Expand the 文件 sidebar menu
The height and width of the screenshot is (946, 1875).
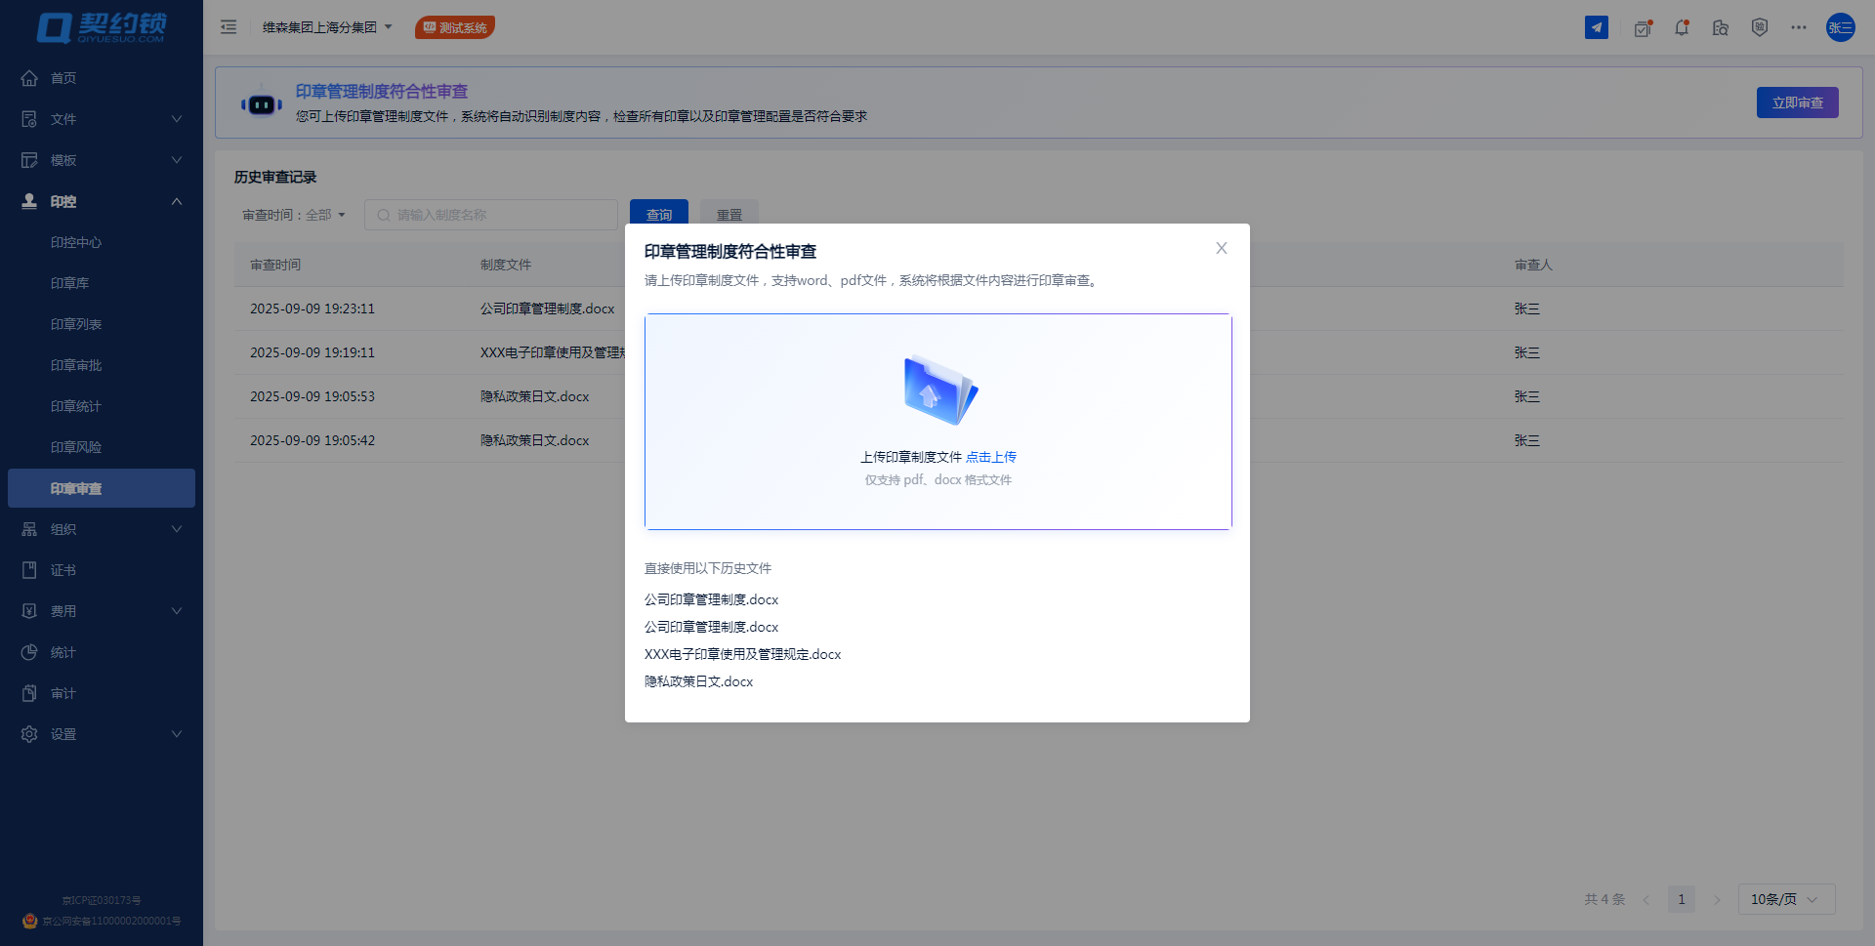click(x=102, y=119)
